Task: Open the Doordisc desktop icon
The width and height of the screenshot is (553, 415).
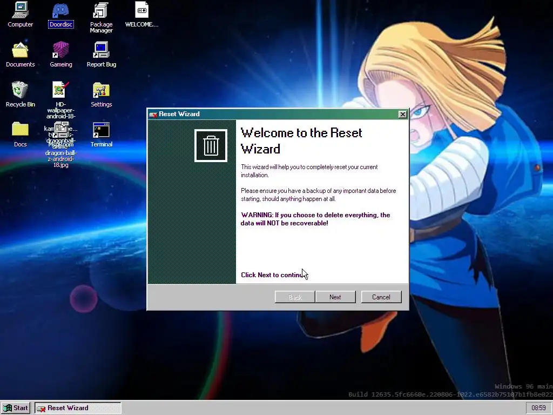Action: pos(60,14)
